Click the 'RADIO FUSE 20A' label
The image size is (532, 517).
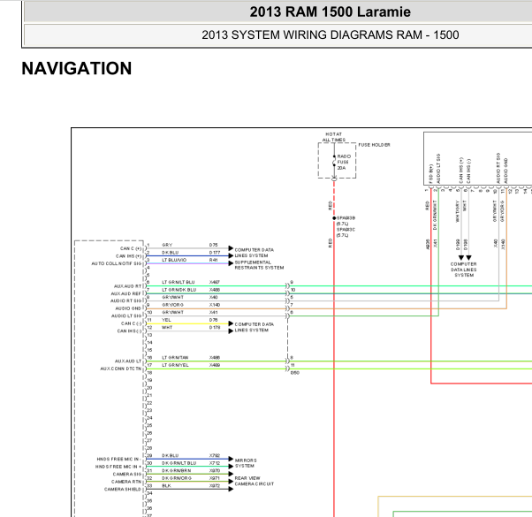click(x=344, y=162)
